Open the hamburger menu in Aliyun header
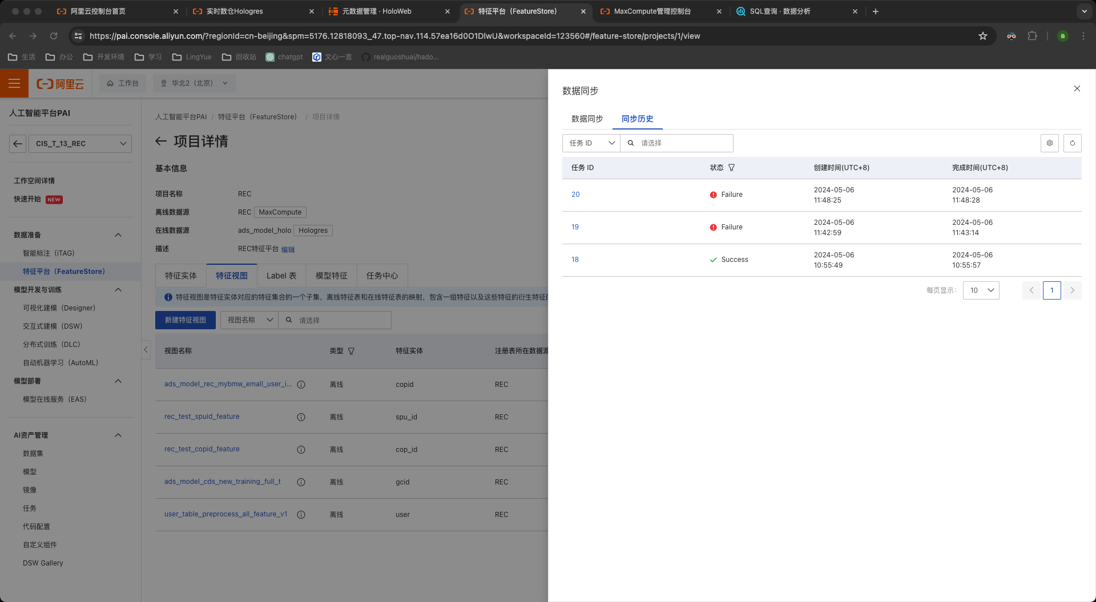This screenshot has width=1096, height=602. pos(14,83)
